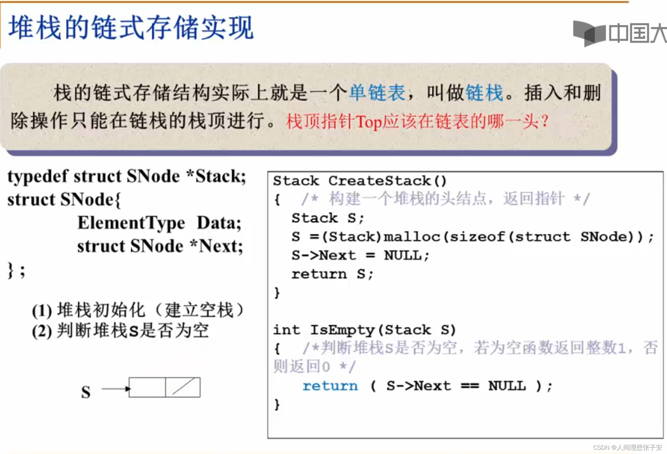Click the line typedef struct SNode *Stack;

(127, 176)
